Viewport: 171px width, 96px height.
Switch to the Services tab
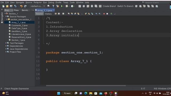click(x=26, y=10)
